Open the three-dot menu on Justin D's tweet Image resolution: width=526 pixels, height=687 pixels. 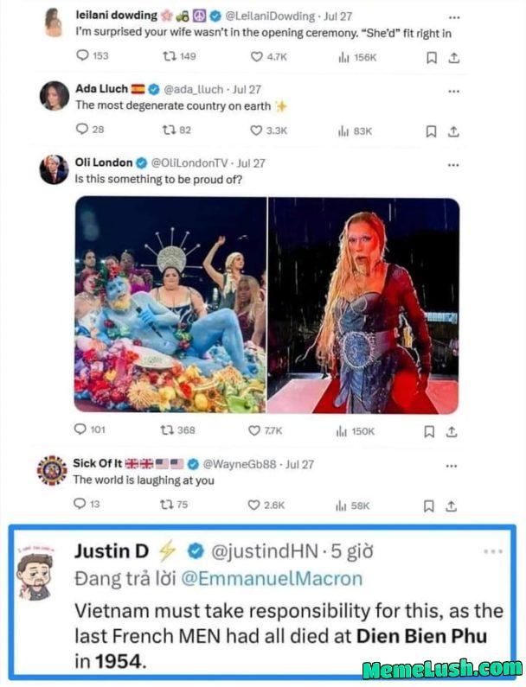(492, 550)
